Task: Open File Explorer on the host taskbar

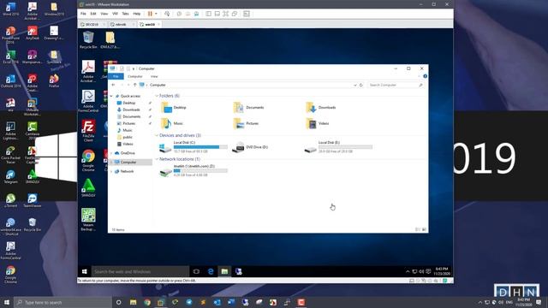Action: pos(134,302)
